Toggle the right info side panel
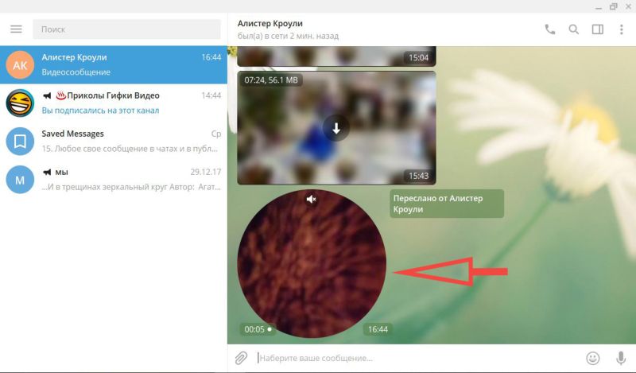The width and height of the screenshot is (636, 373). tap(598, 29)
